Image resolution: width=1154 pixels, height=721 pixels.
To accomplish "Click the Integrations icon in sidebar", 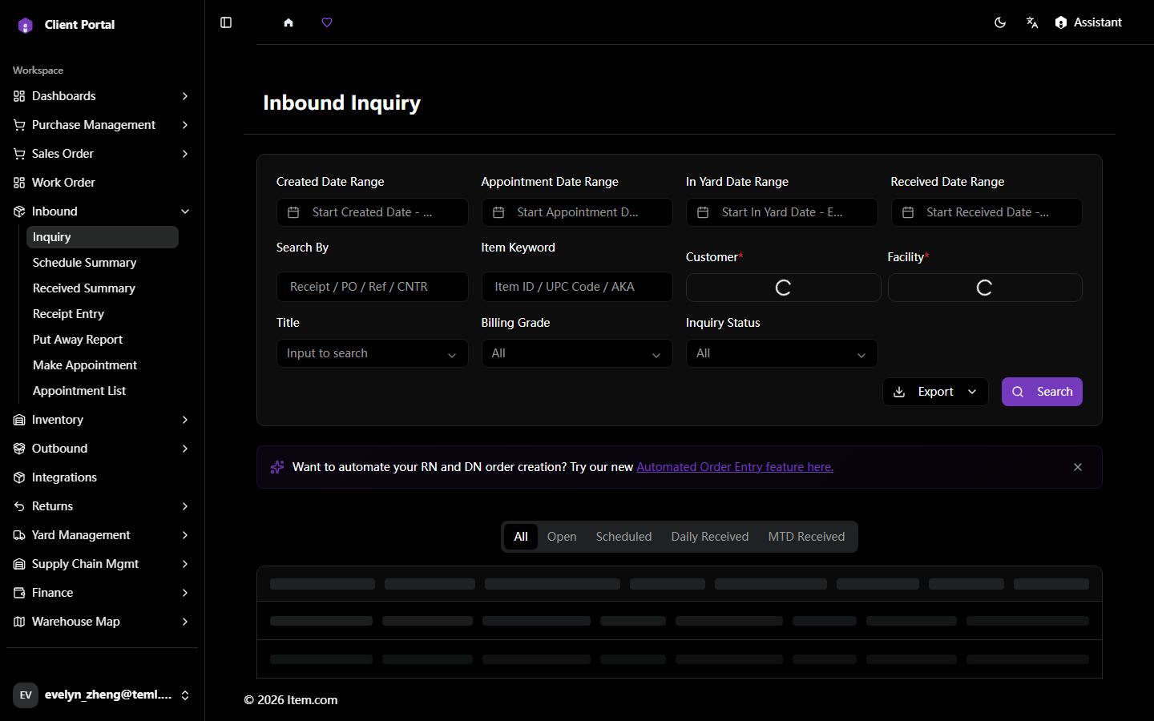I will [19, 477].
